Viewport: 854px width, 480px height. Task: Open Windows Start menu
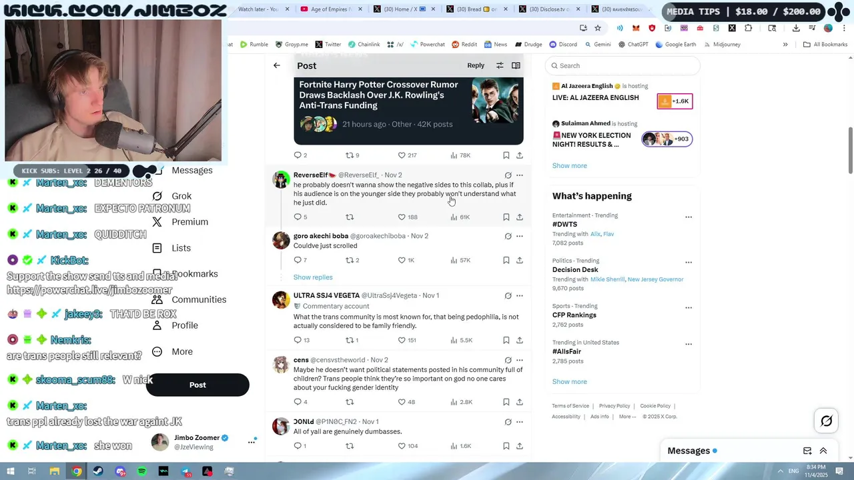(10, 471)
